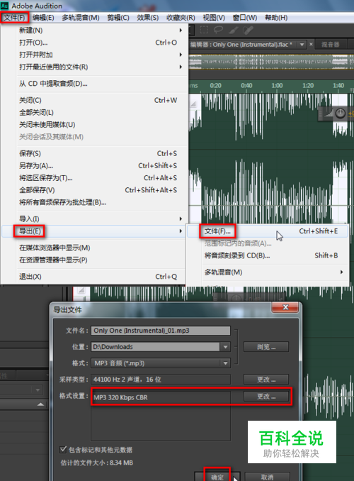Image resolution: width=354 pixels, height=481 pixels.
Task: Open the 视图(V) menu
Action: point(214,18)
